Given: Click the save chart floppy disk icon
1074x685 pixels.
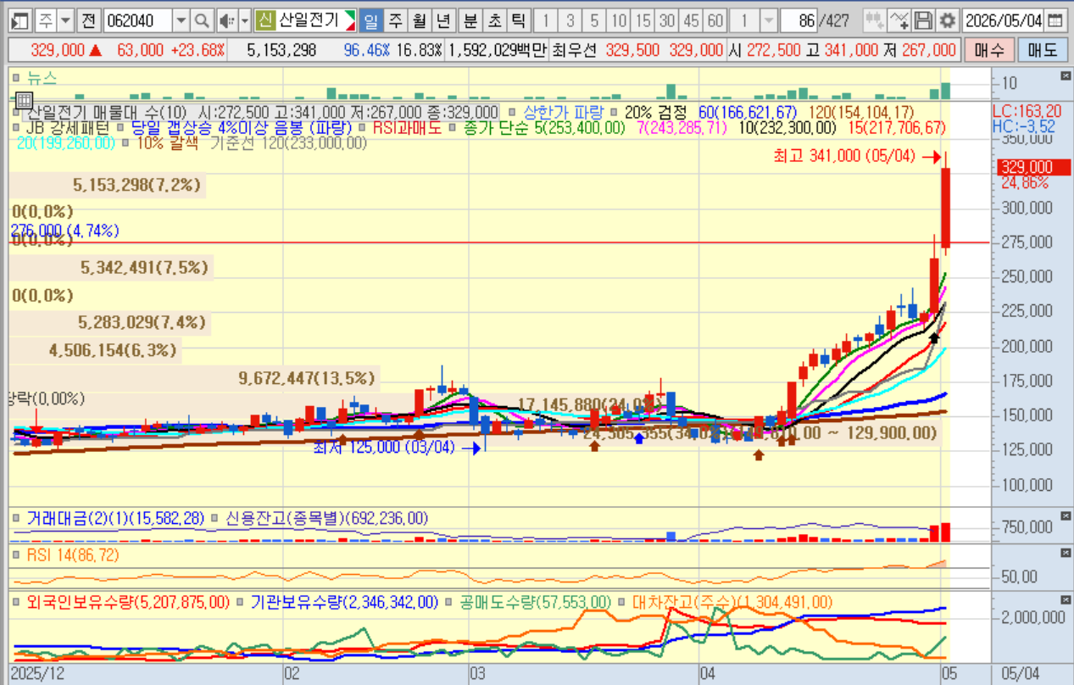Looking at the screenshot, I should click(x=925, y=20).
